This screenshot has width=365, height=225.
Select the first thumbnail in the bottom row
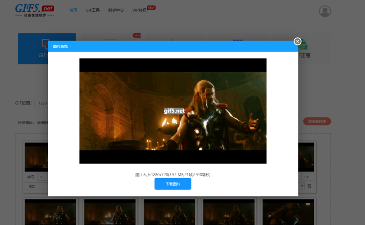(x=50, y=212)
